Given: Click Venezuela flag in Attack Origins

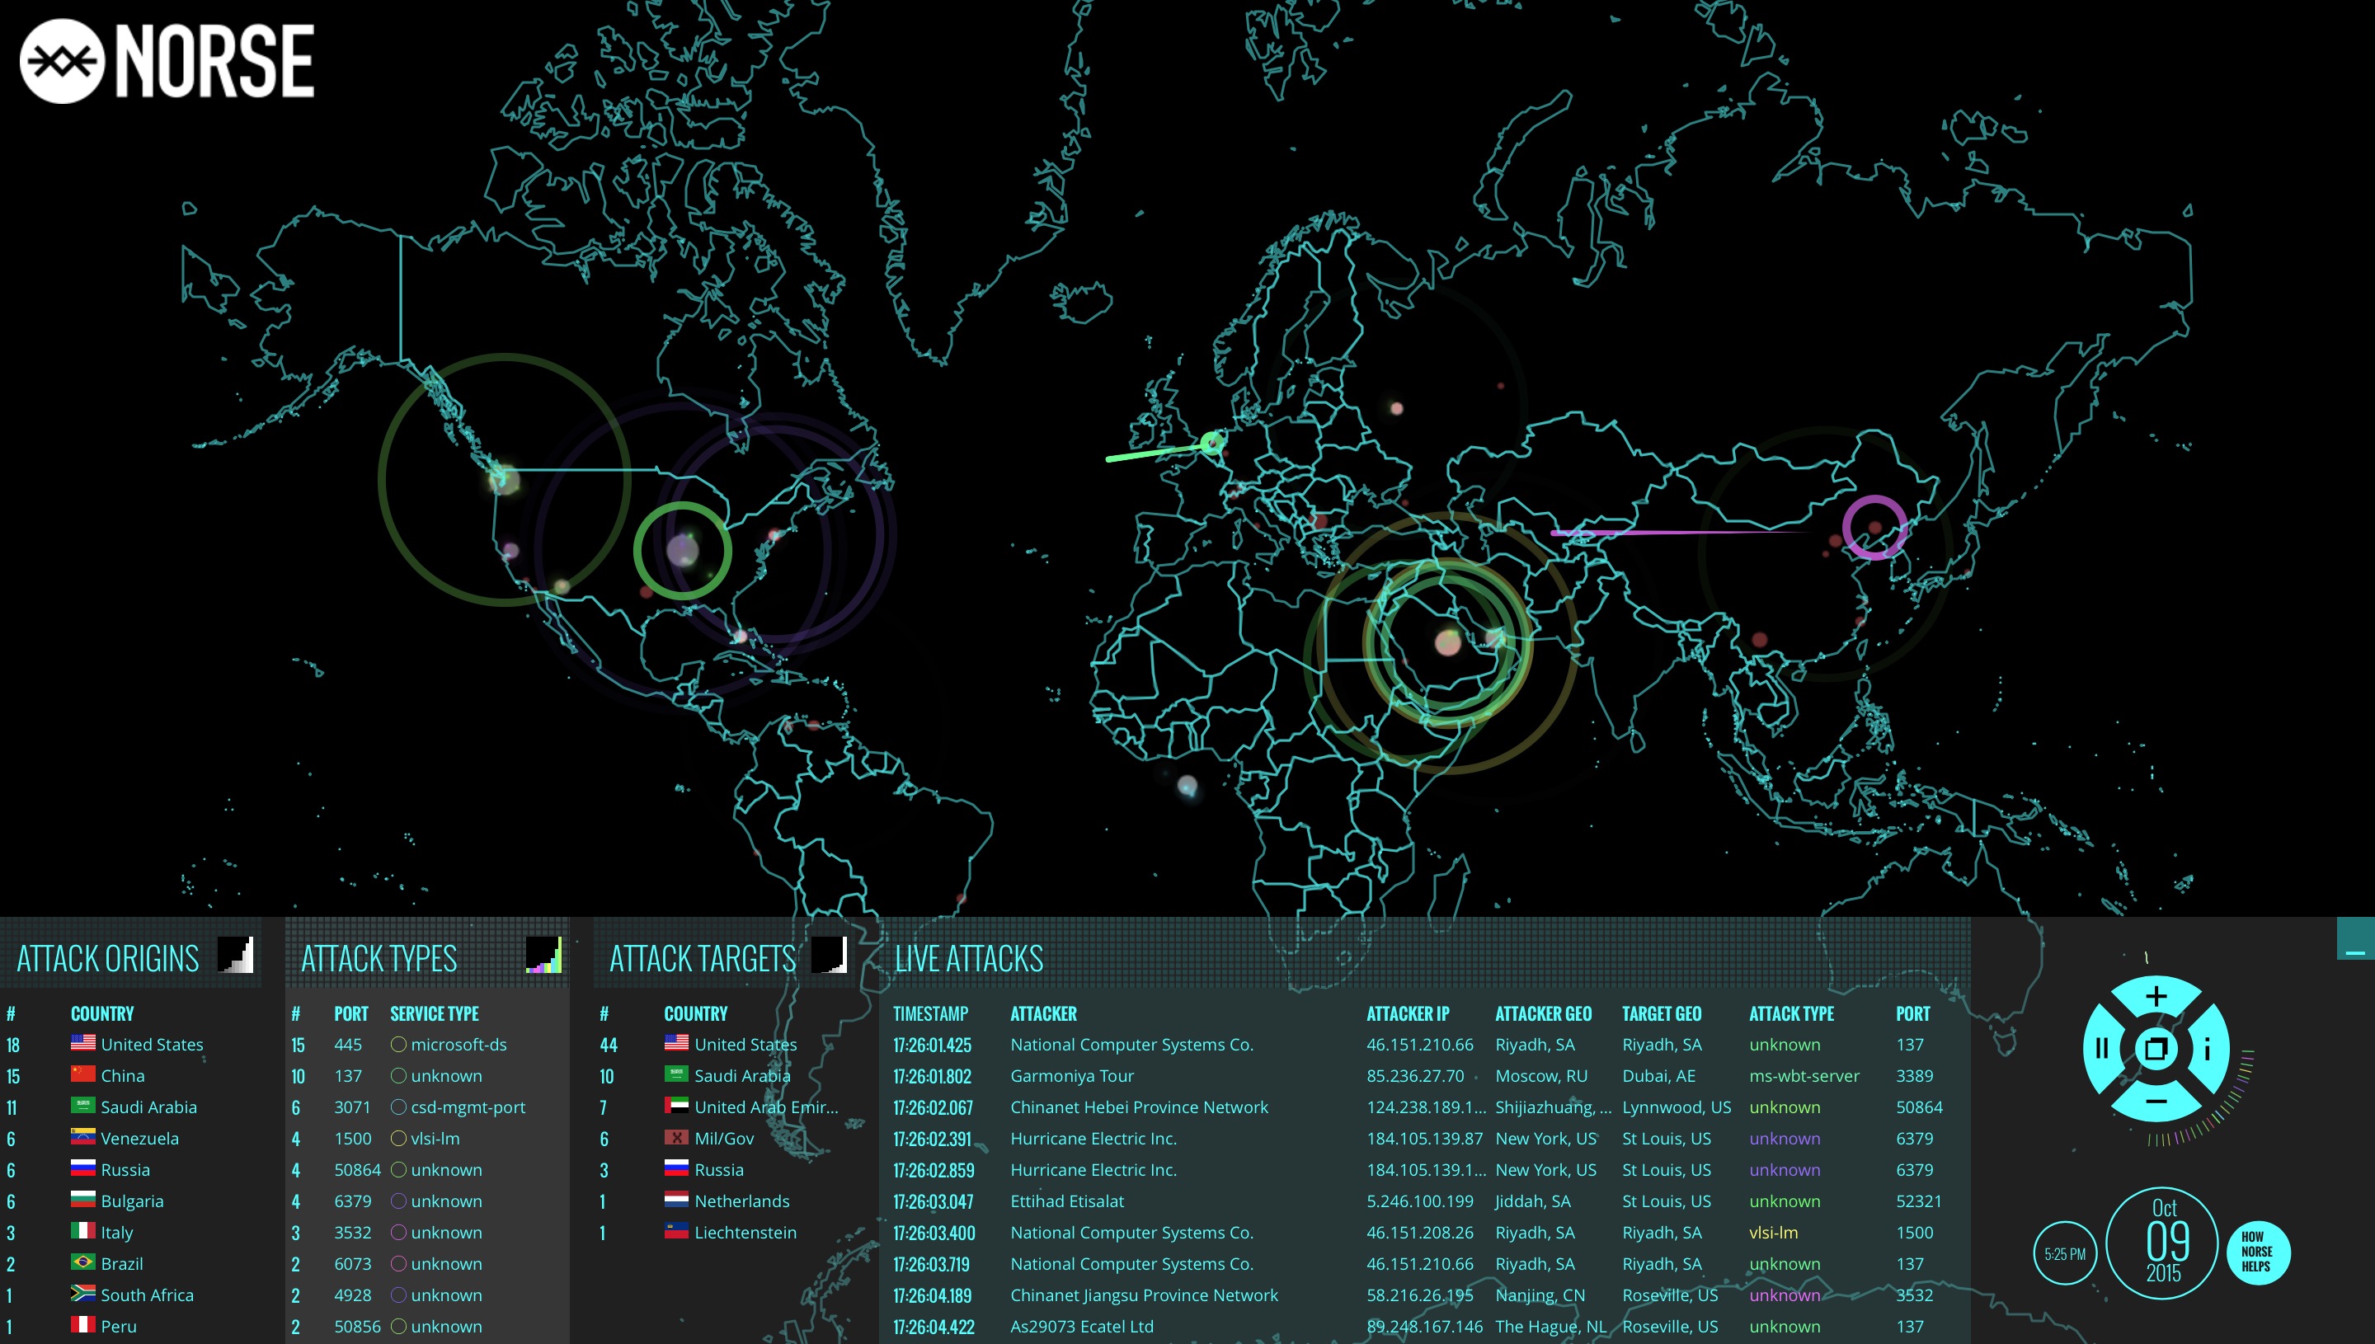Looking at the screenshot, I should pos(83,1137).
